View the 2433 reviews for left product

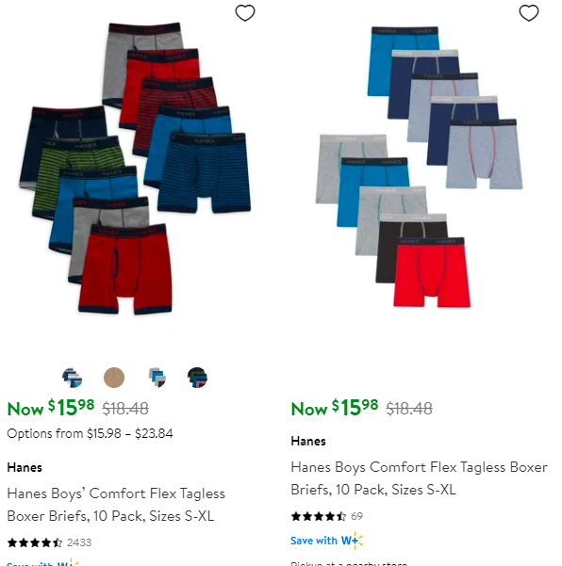click(x=79, y=542)
